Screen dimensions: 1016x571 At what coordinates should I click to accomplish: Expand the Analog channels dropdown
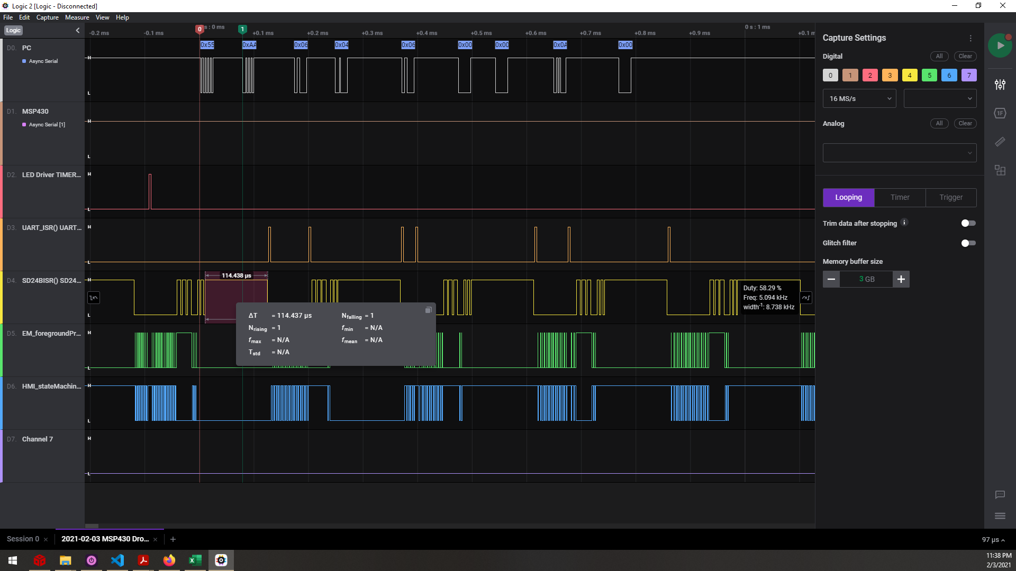899,153
